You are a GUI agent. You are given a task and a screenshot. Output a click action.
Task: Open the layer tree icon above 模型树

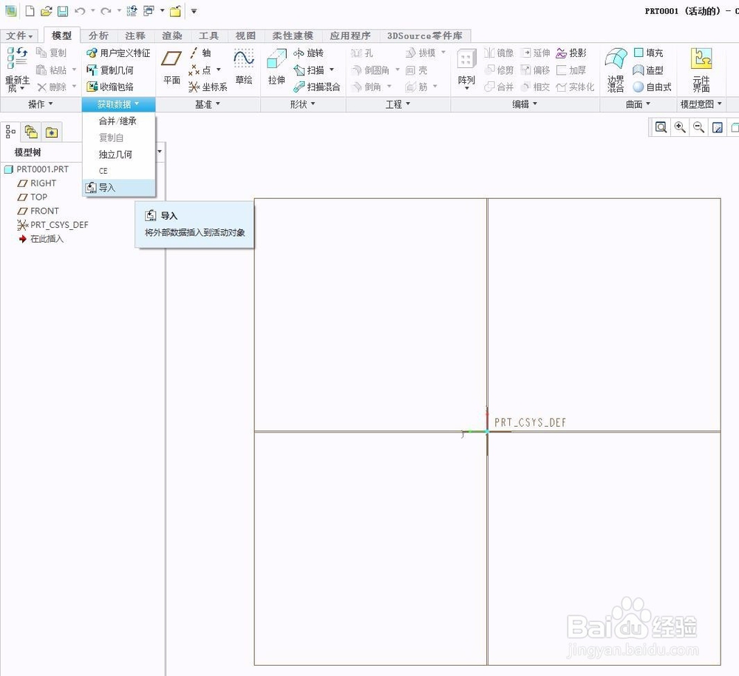[31, 132]
